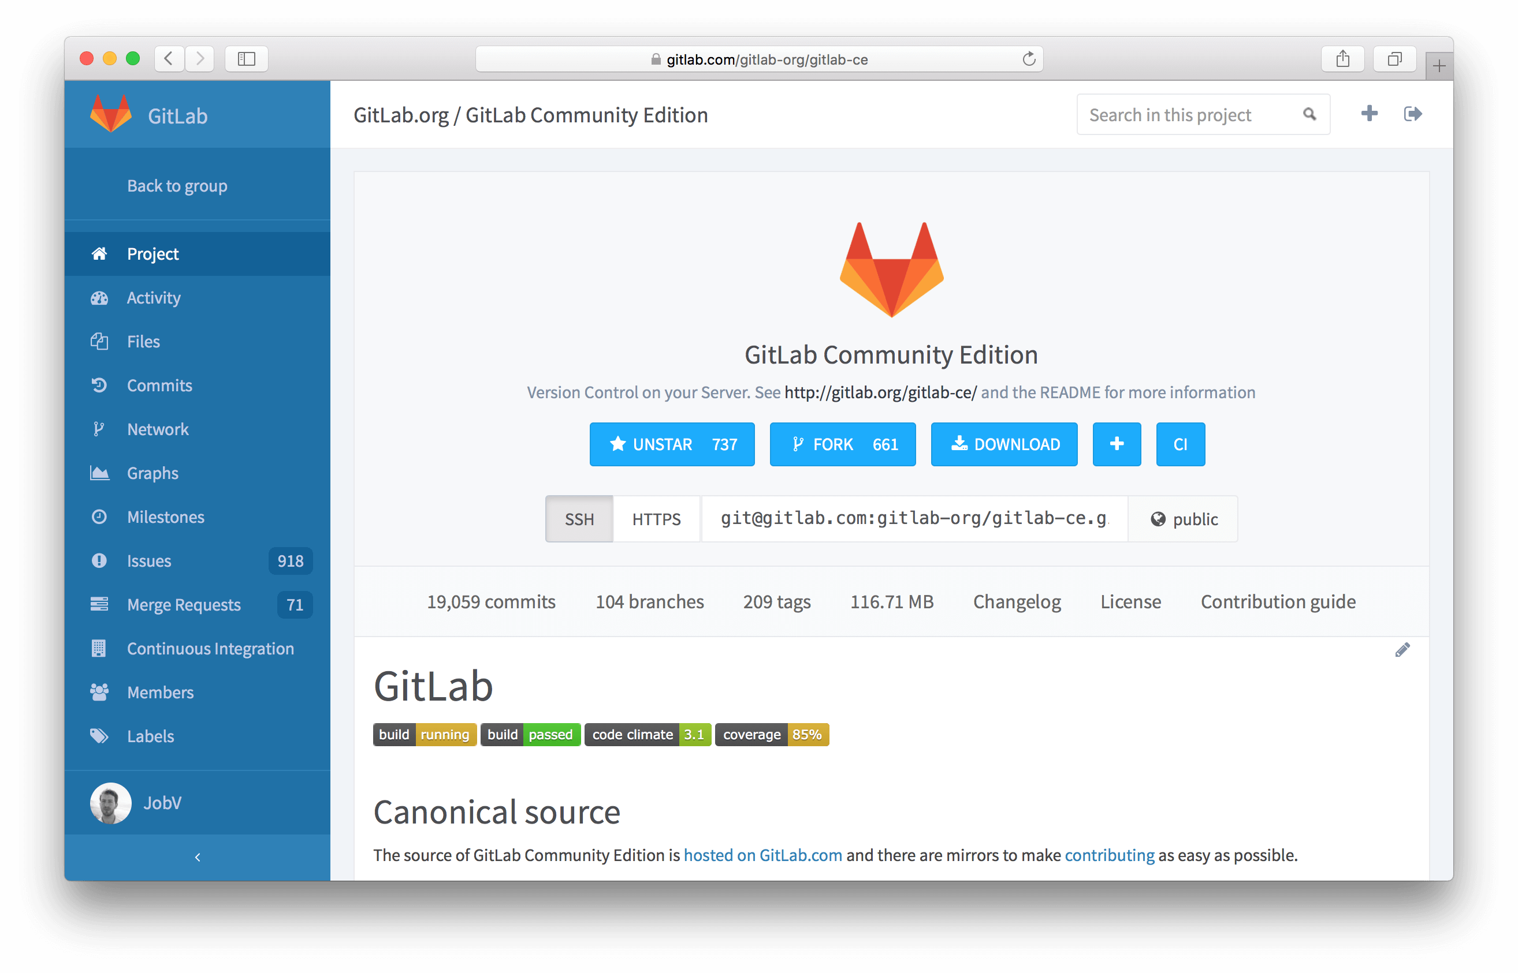The image size is (1518, 973).
Task: Open the Contribution guide link
Action: click(1278, 601)
